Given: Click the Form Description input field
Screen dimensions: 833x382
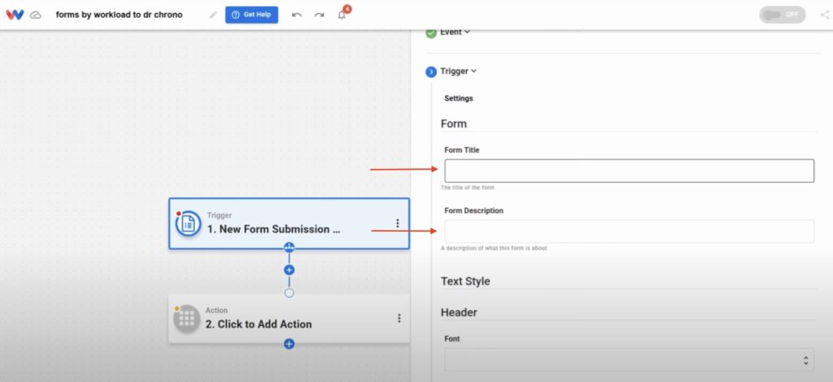Looking at the screenshot, I should pyautogui.click(x=629, y=232).
